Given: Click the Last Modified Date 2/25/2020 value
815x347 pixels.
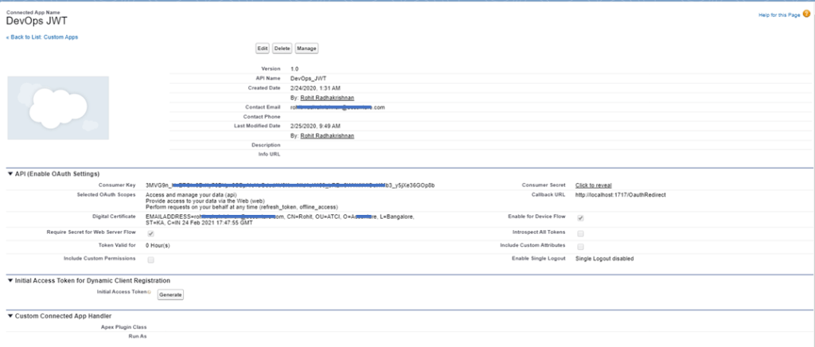Looking at the screenshot, I should 315,127.
